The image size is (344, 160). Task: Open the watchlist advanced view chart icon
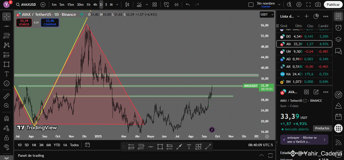coord(316,16)
